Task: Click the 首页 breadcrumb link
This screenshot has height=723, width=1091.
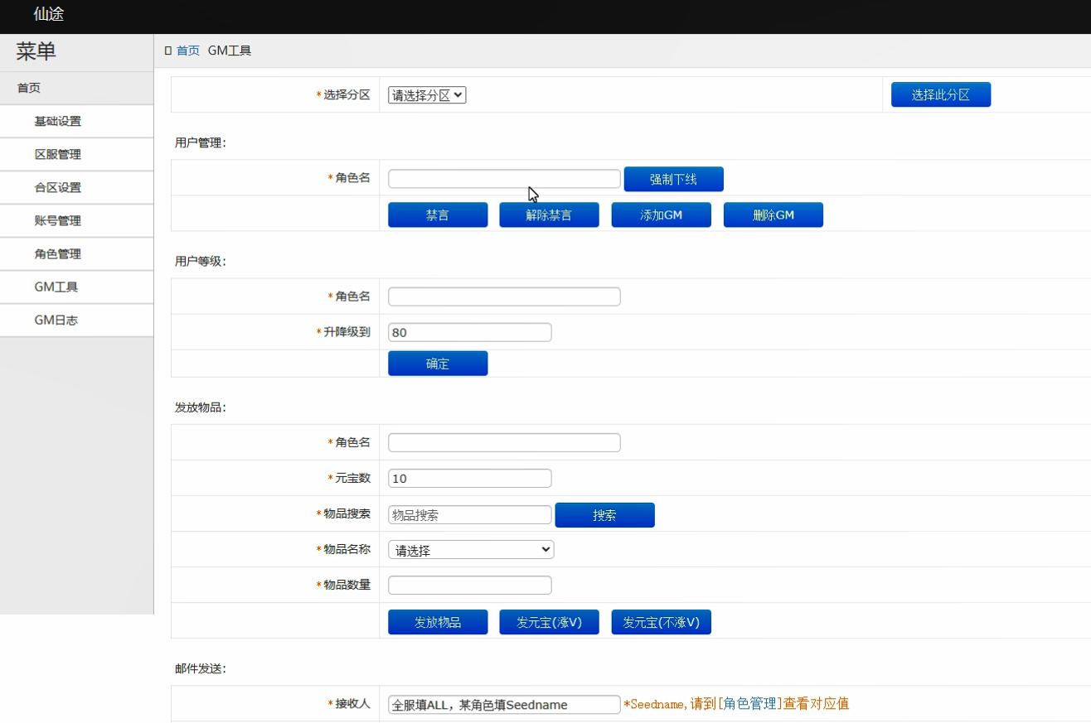Action: 188,51
